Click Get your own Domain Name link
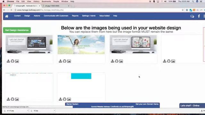 [x=147, y=104]
